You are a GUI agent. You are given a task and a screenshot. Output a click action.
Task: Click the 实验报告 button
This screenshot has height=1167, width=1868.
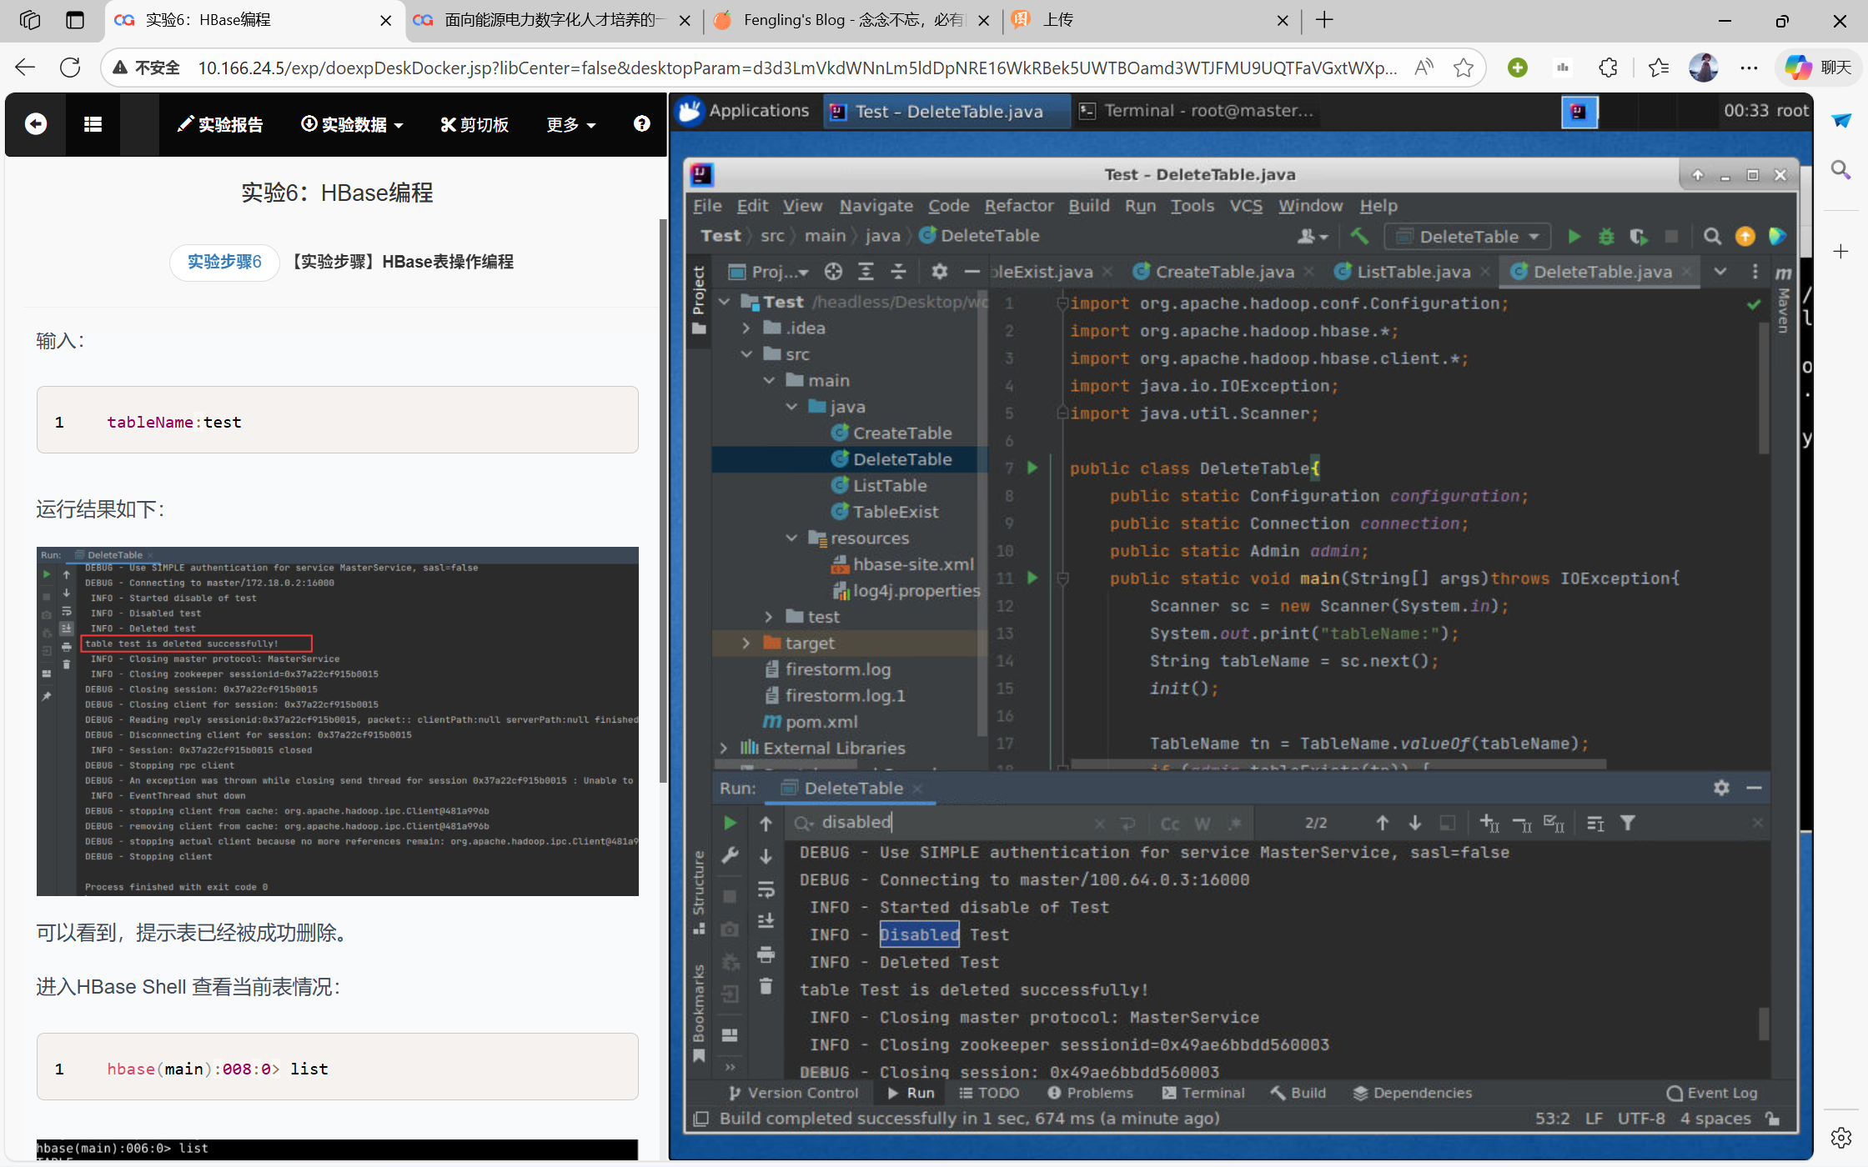click(x=220, y=124)
